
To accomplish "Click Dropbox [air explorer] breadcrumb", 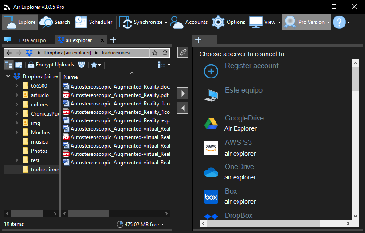I will [x=68, y=53].
